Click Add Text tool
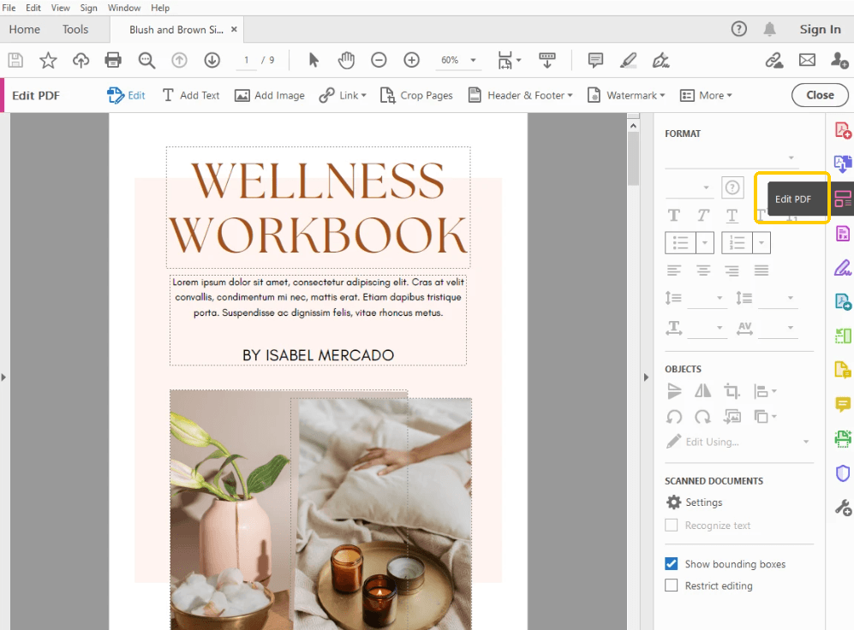The height and width of the screenshot is (630, 854). 191,95
